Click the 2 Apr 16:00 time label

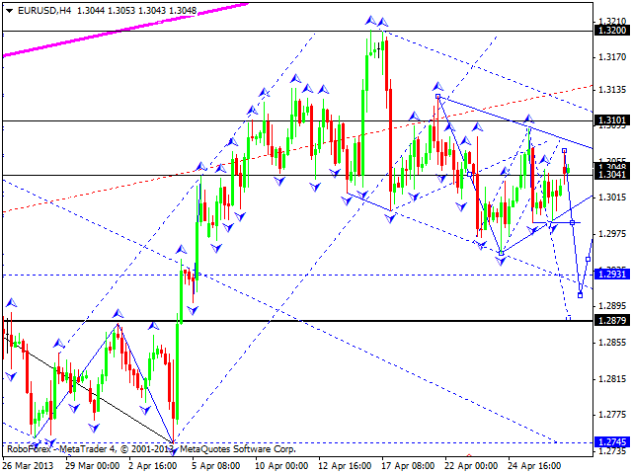(153, 465)
